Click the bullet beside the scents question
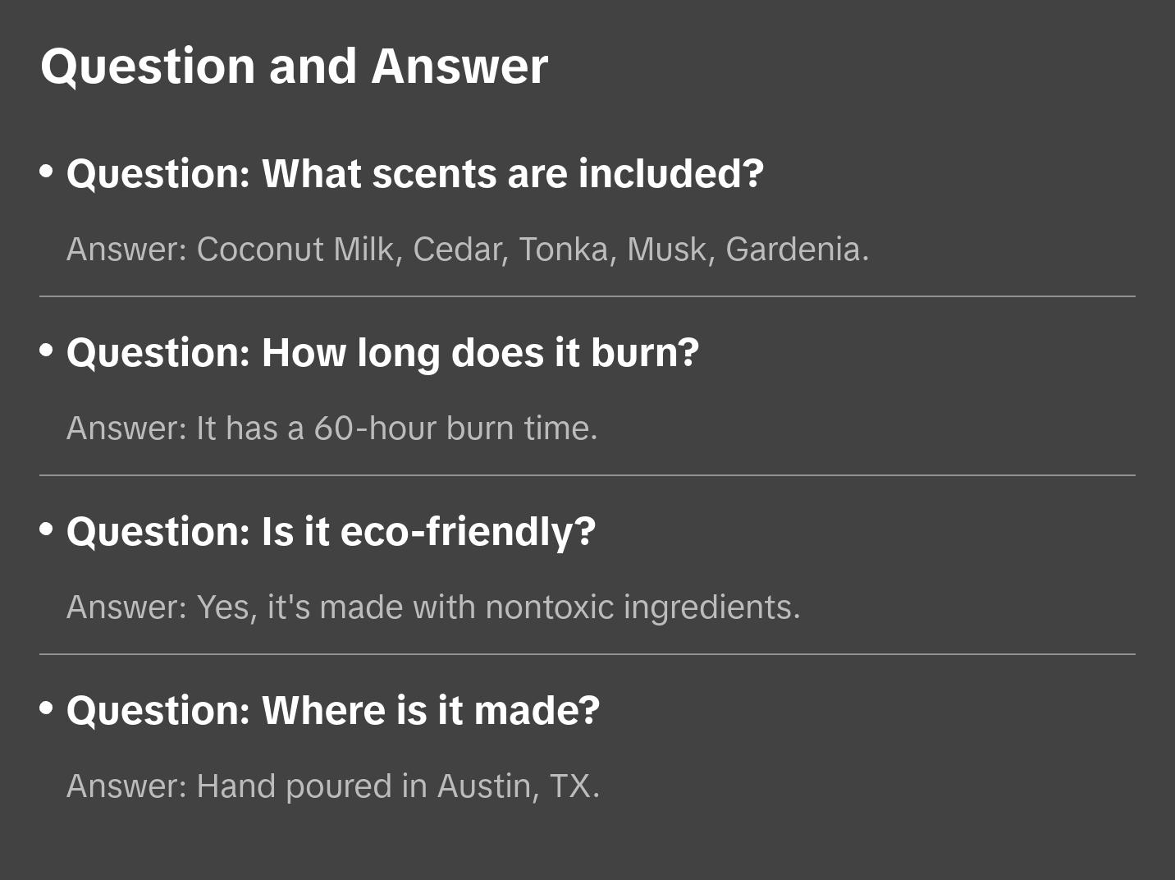1175x880 pixels. click(x=47, y=172)
